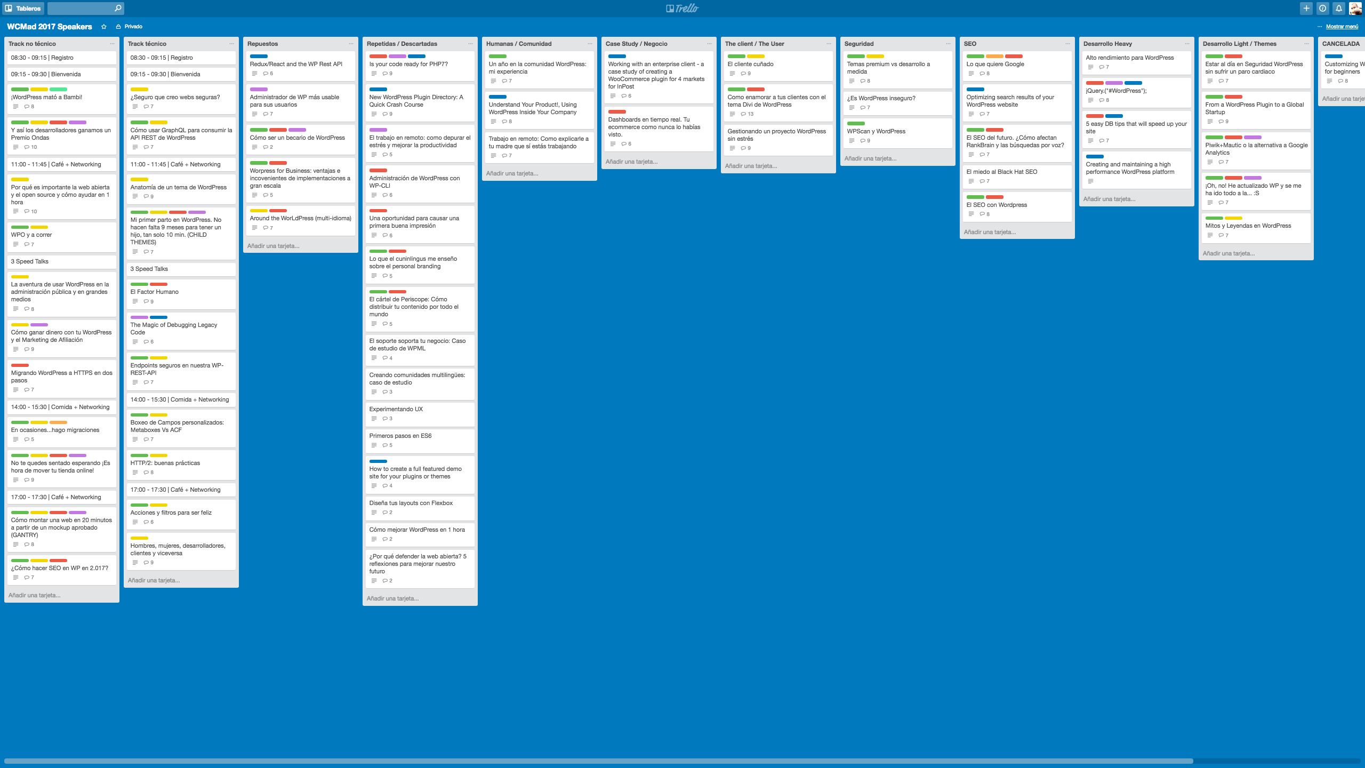Click Añadir una tarjeta in Seguridad list
The image size is (1365, 768).
(870, 158)
